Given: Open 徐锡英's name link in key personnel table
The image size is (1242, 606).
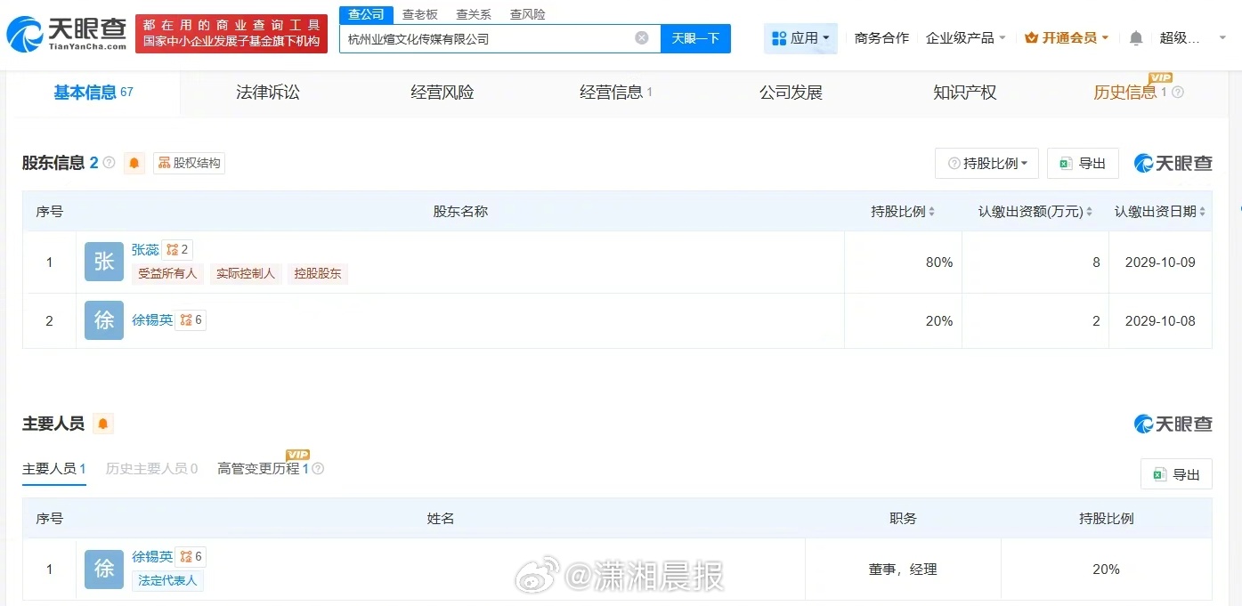Looking at the screenshot, I should click(x=152, y=557).
